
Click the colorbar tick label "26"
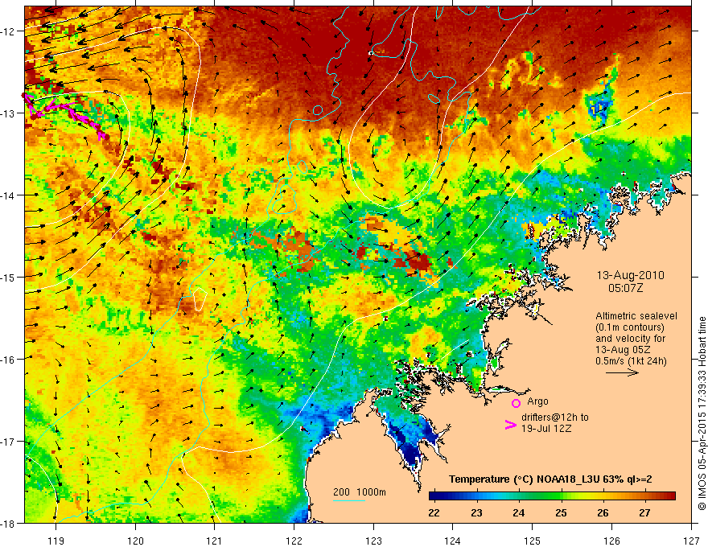[x=603, y=512]
